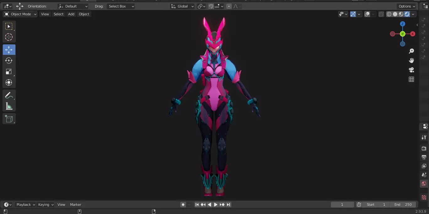Image resolution: width=429 pixels, height=214 pixels.
Task: Click the Start frame field
Action: (x=376, y=205)
